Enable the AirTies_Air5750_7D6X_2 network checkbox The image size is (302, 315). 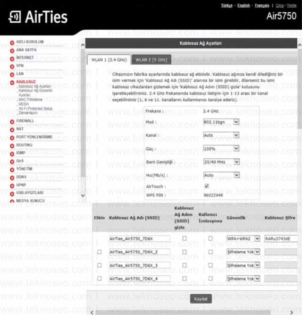pyautogui.click(x=99, y=252)
